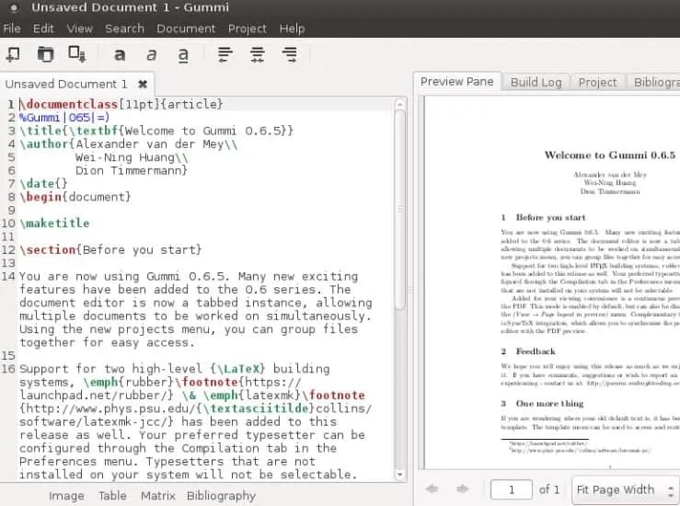Click 'Wei-Ning Huang' on line 5

(x=125, y=157)
